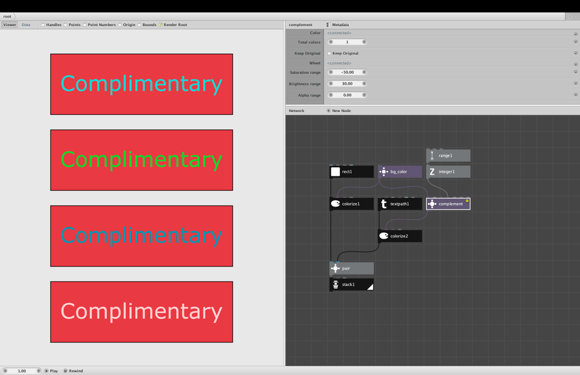Open the Brightness range row options dropdown

pyautogui.click(x=575, y=84)
